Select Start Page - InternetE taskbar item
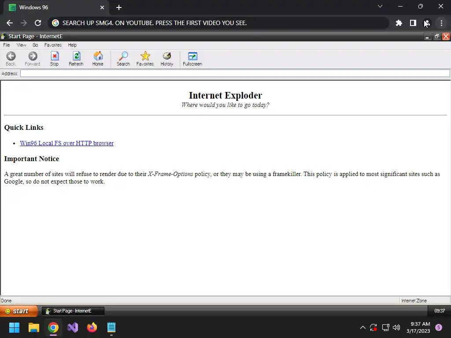Viewport: 451px width, 338px height. point(73,311)
